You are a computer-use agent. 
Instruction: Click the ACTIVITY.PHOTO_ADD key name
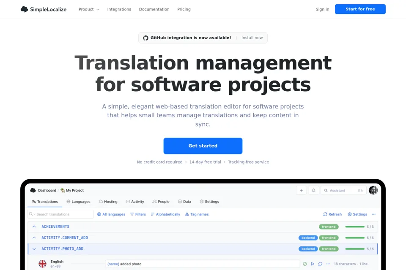63,249
